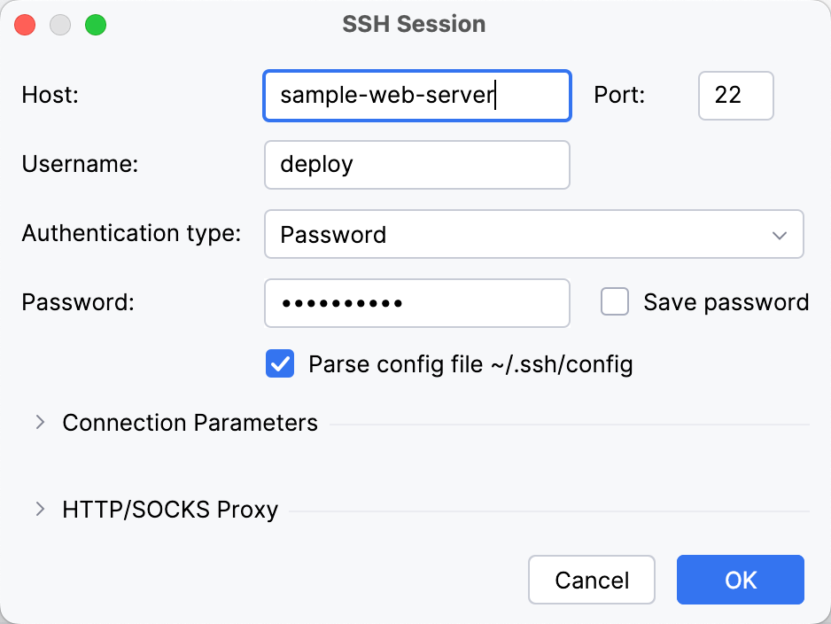Select the HTTP/SOCKS Proxy header text

coord(168,510)
